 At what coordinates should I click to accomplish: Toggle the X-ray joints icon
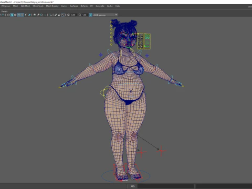pyautogui.click(x=63, y=15)
